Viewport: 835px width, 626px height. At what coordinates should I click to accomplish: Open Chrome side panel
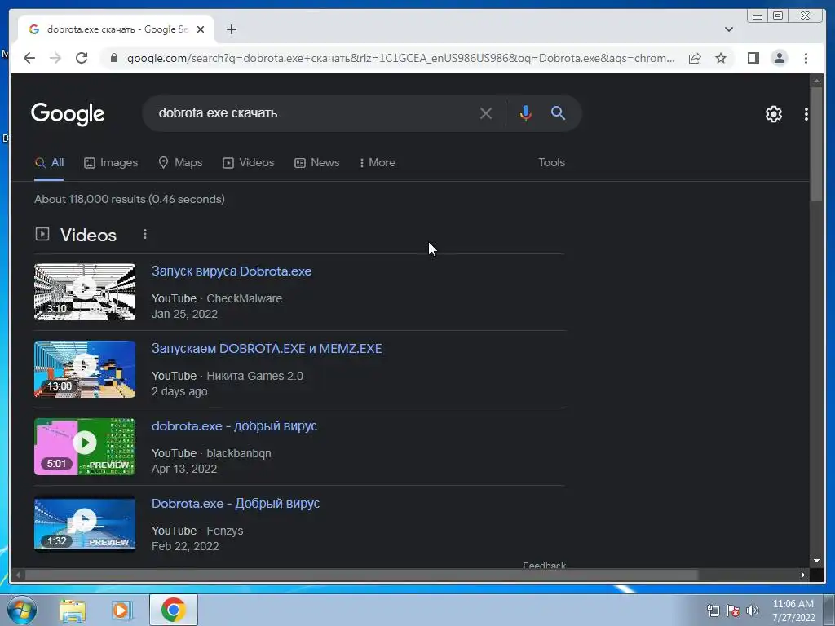pos(753,58)
